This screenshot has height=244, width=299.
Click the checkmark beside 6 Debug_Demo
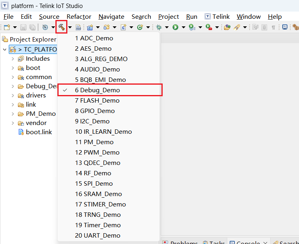[65, 90]
